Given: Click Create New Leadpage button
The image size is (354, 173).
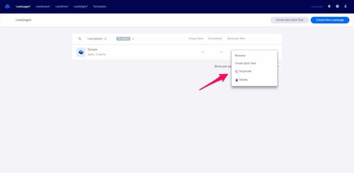Looking at the screenshot, I should click(x=330, y=20).
